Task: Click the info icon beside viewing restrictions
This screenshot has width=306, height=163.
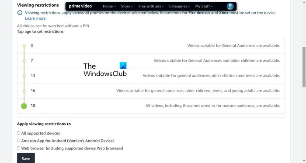Action: [20, 13]
